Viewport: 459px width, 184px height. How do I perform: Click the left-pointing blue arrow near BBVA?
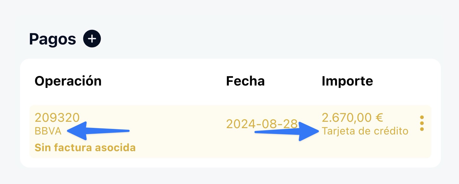[98, 131]
